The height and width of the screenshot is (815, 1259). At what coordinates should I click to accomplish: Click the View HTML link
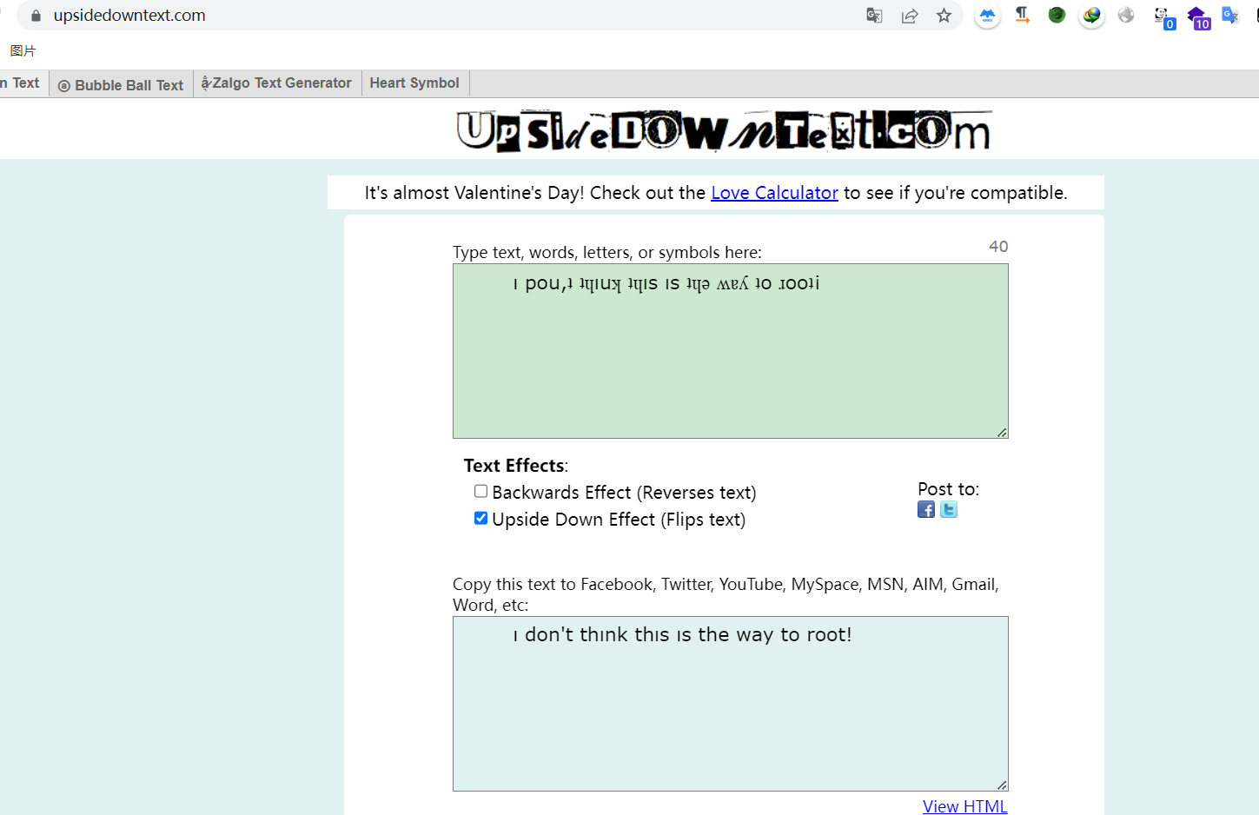click(x=964, y=806)
